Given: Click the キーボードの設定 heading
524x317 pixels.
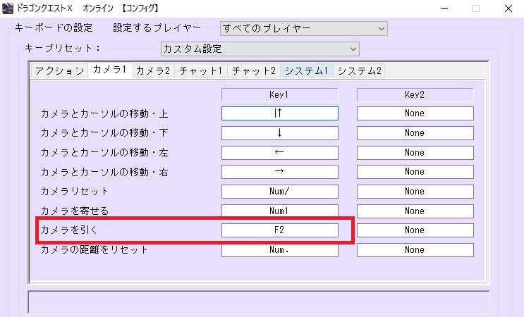Looking at the screenshot, I should [54, 27].
